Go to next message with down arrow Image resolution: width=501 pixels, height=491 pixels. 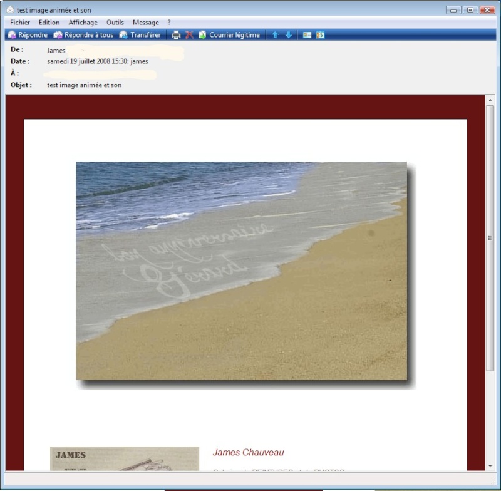(x=289, y=35)
